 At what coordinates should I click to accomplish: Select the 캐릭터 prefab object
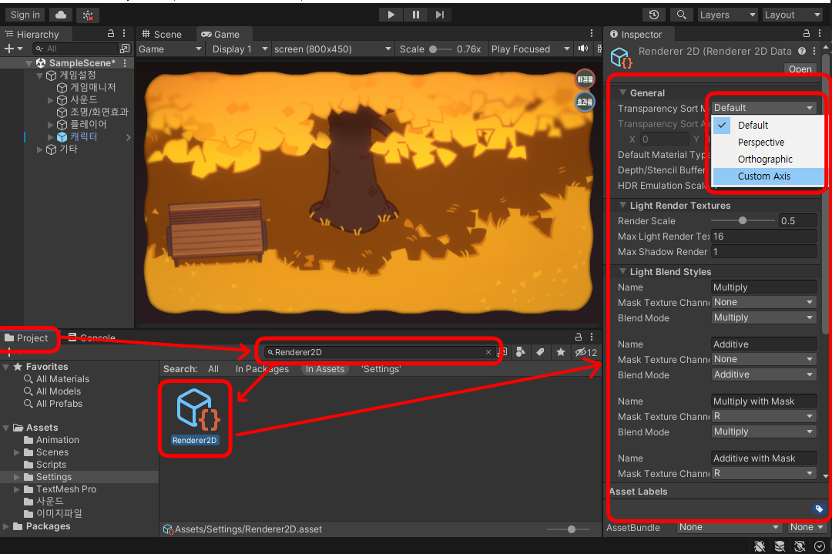tap(78, 137)
